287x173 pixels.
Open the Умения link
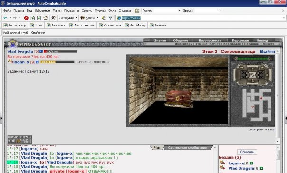201,44
